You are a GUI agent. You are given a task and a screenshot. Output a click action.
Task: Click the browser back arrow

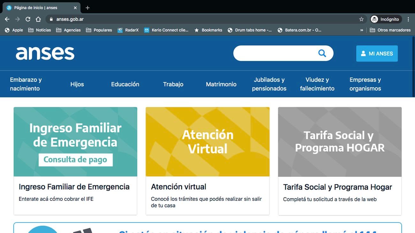click(7, 19)
